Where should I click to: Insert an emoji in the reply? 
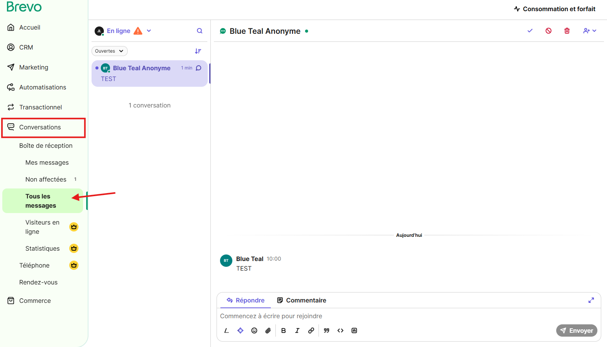(254, 330)
